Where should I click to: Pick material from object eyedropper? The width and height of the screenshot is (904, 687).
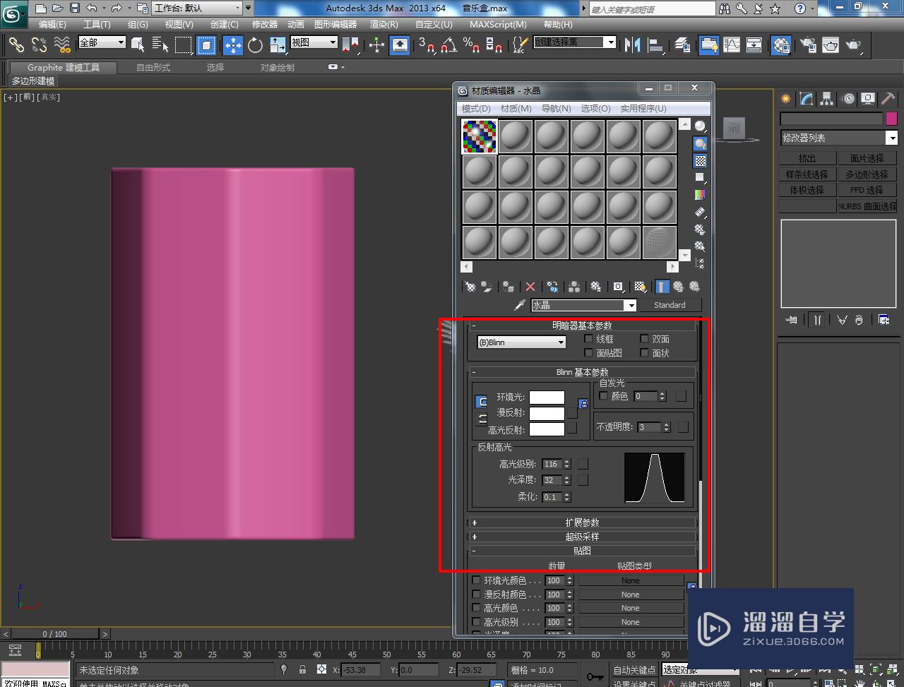click(x=520, y=305)
